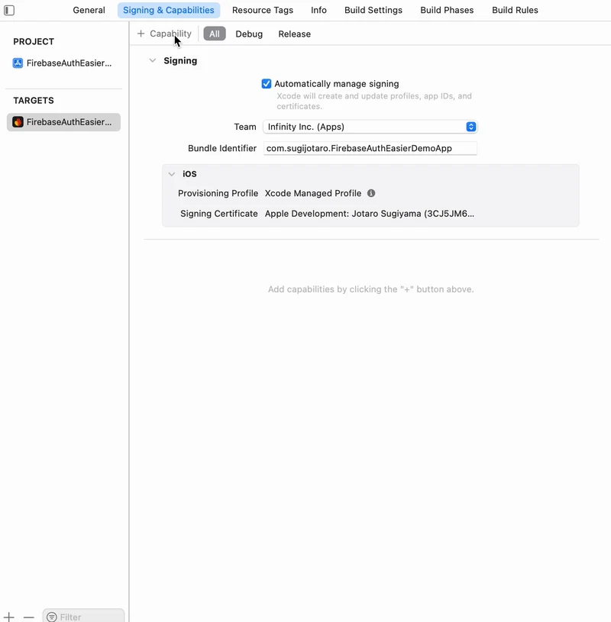Image resolution: width=611 pixels, height=622 pixels.
Task: Open the Build Settings tab
Action: pyautogui.click(x=373, y=11)
